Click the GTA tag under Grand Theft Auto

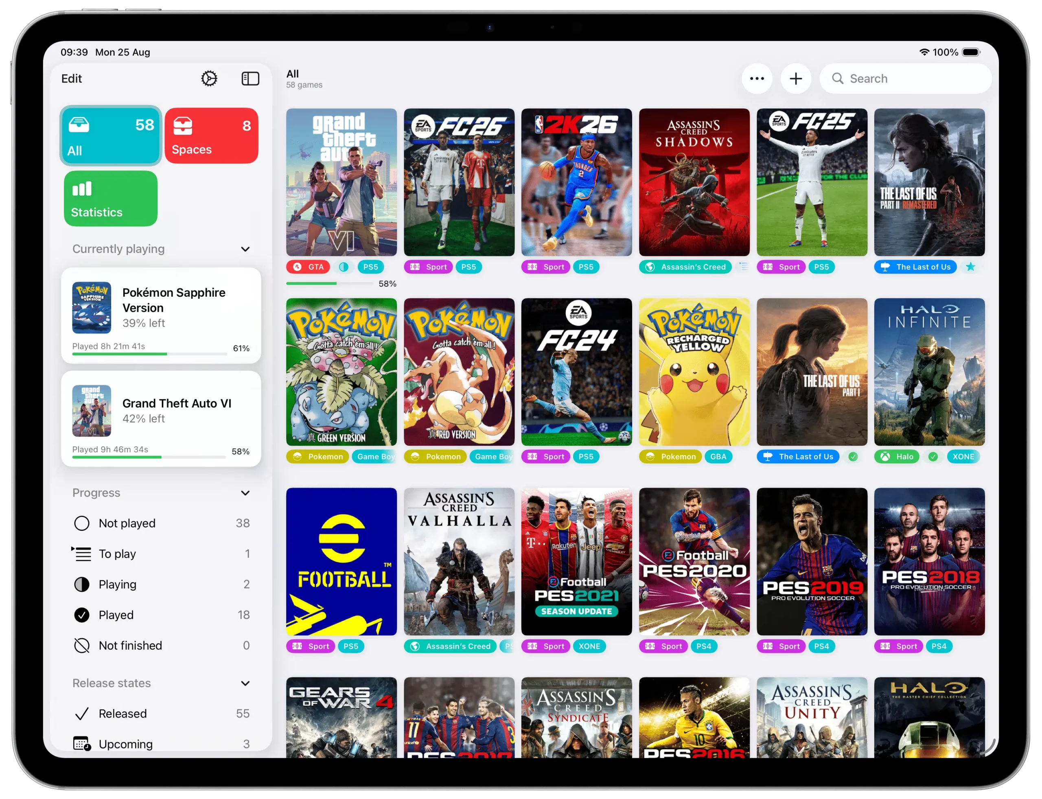pos(308,267)
